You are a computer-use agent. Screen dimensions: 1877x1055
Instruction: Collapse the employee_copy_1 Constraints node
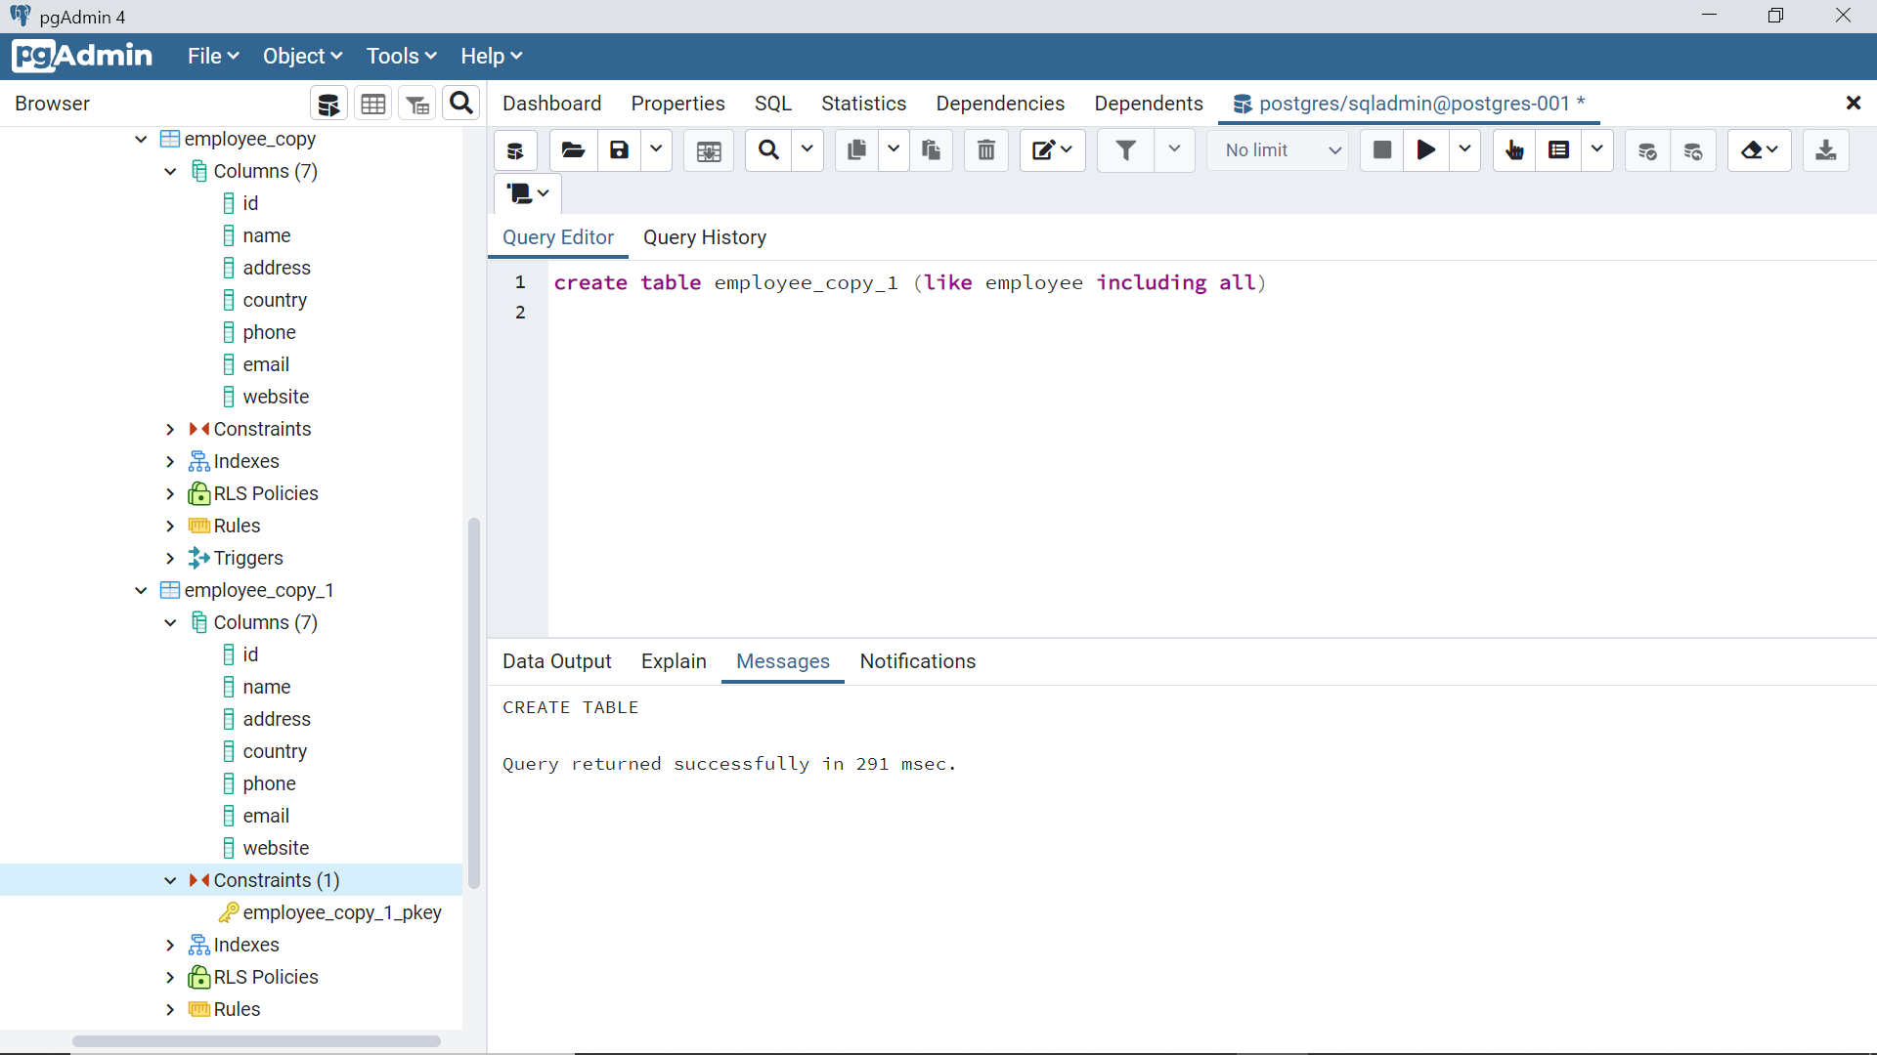[x=170, y=880]
